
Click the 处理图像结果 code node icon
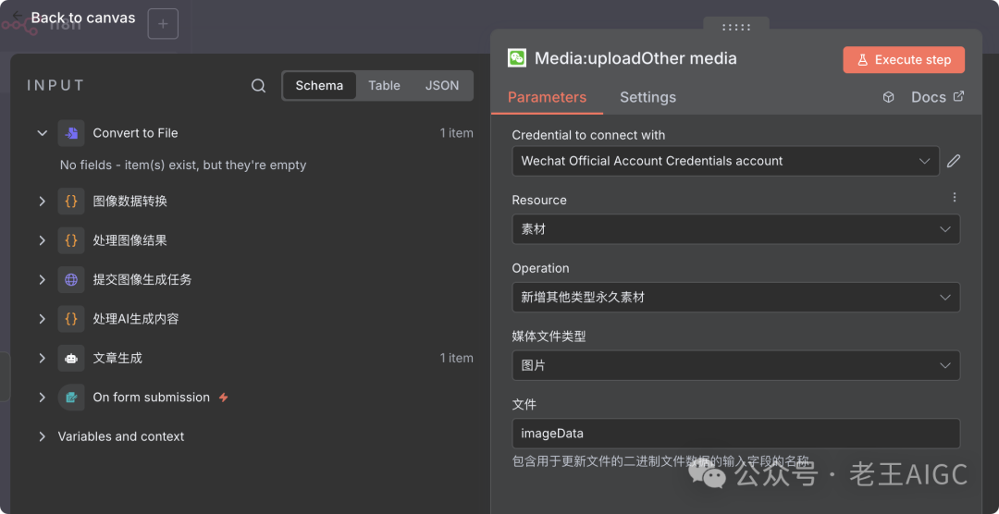[x=71, y=240]
